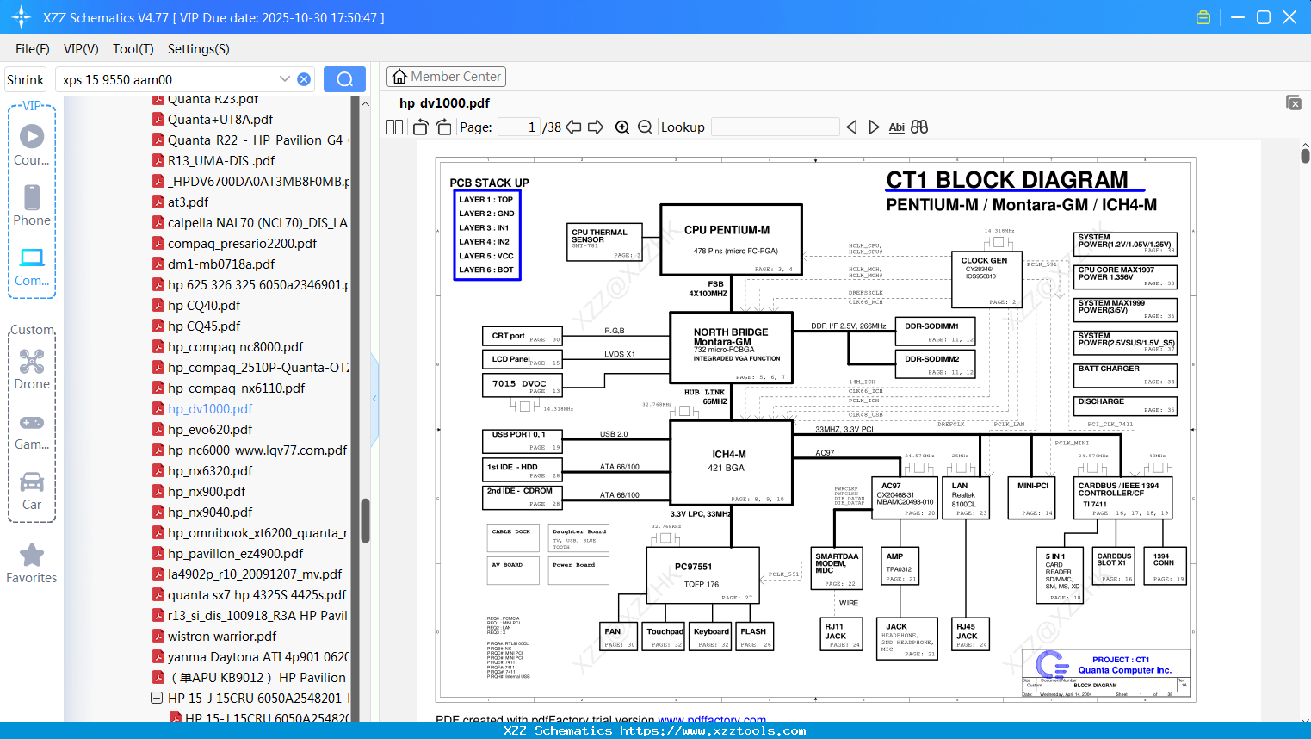Rotate the page clockwise

pos(443,127)
